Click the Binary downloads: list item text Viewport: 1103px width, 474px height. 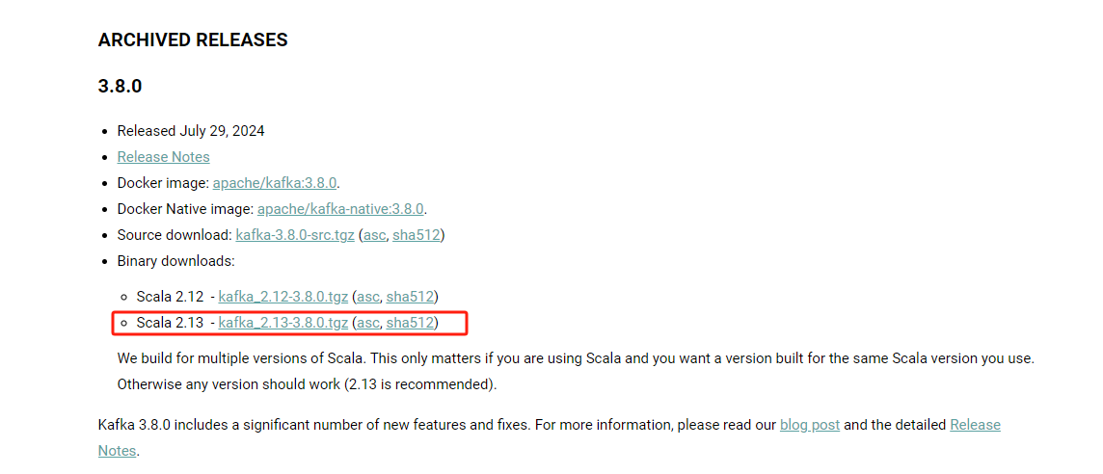[175, 261]
